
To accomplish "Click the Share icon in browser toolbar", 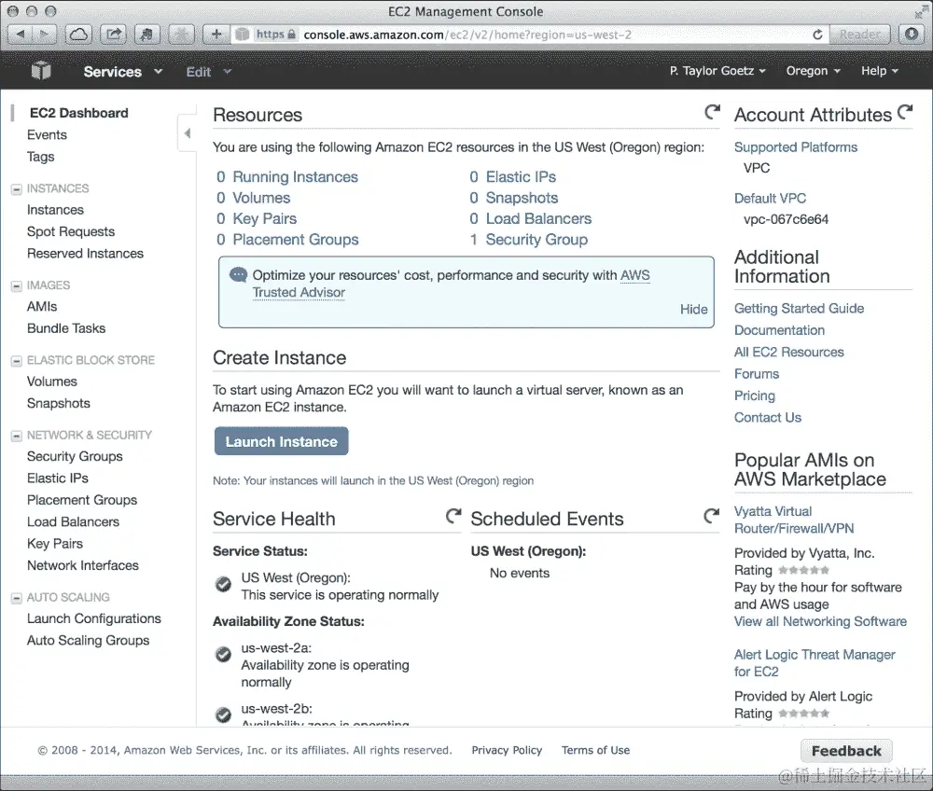I will [x=113, y=35].
